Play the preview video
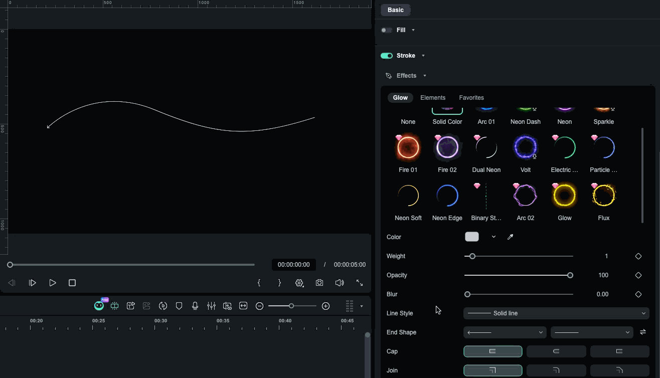The height and width of the screenshot is (378, 660). pos(52,283)
